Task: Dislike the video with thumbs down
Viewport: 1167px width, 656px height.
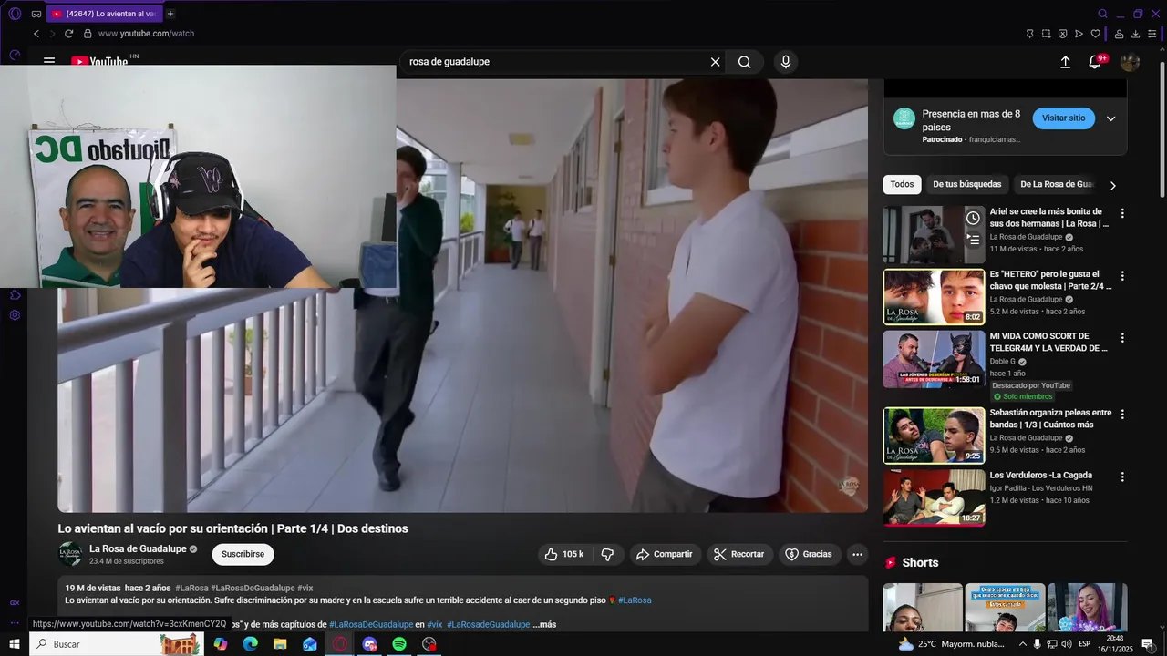Action: pos(607,554)
